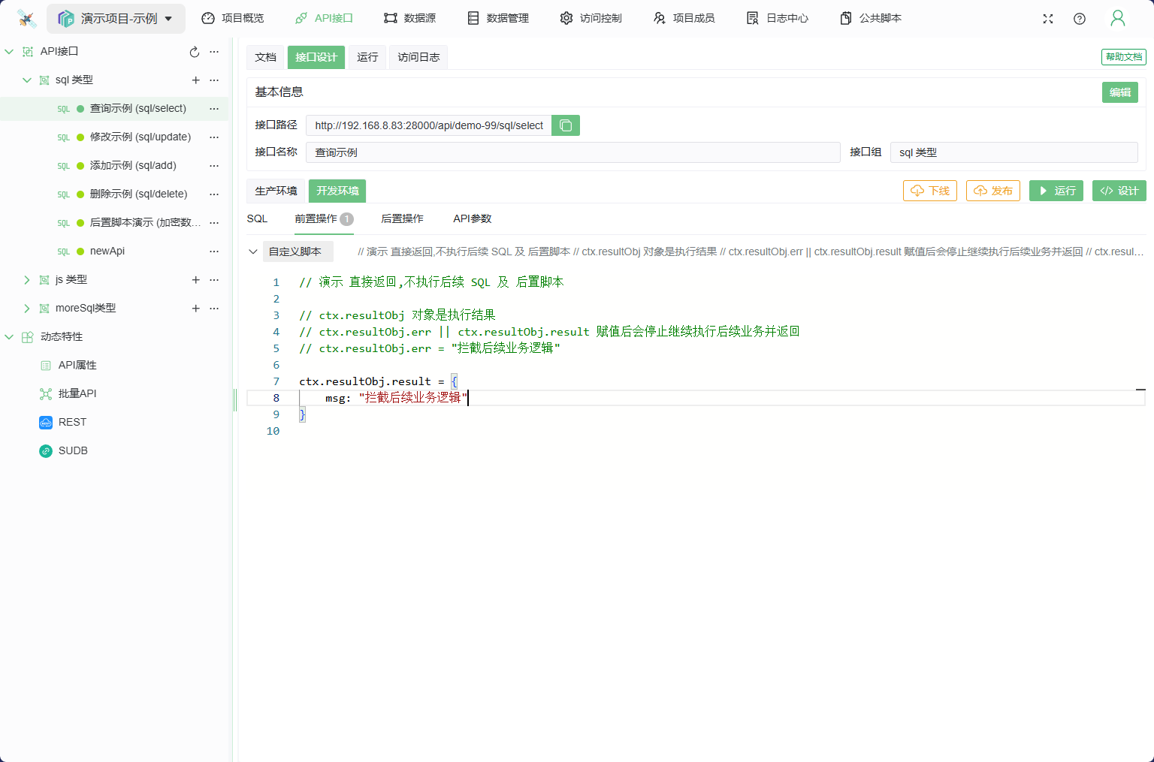The width and height of the screenshot is (1154, 762).
Task: Expand the js 类型 tree group
Action: pos(27,280)
